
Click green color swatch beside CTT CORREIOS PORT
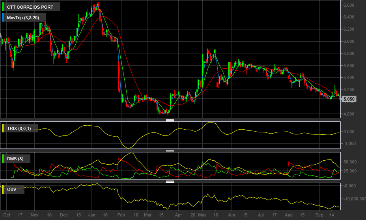coord(4,7)
